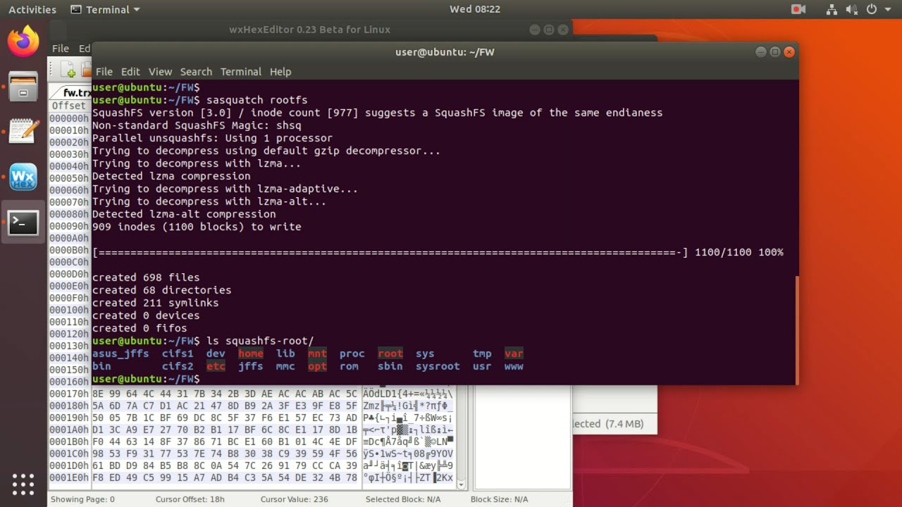Click the hex offset 000170h row label
This screenshot has height=507, width=902.
pos(69,394)
